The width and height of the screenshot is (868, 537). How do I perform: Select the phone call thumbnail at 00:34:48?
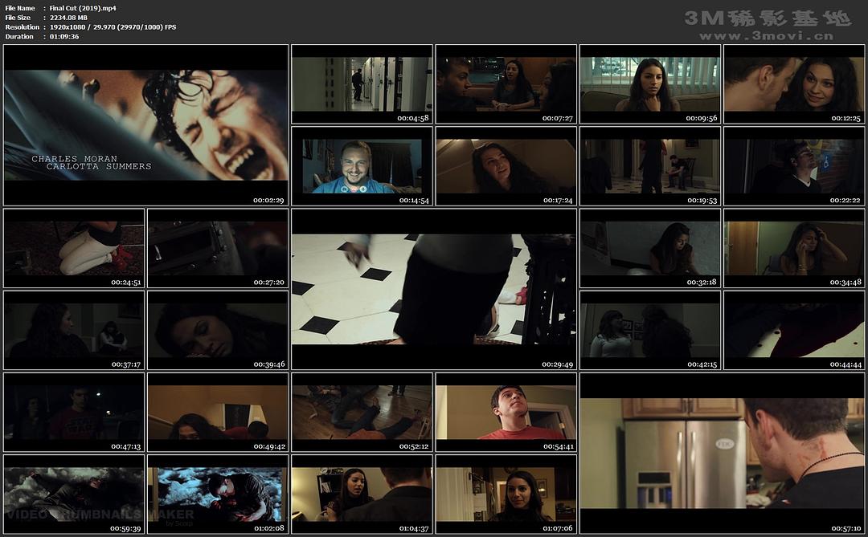[x=794, y=248]
